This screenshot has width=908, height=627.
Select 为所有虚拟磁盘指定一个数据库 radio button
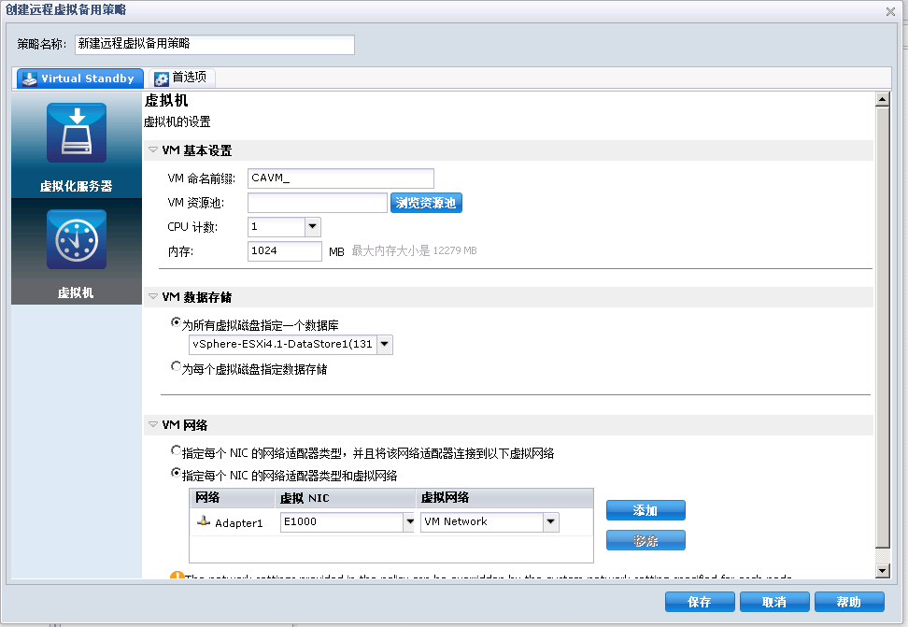coord(176,321)
